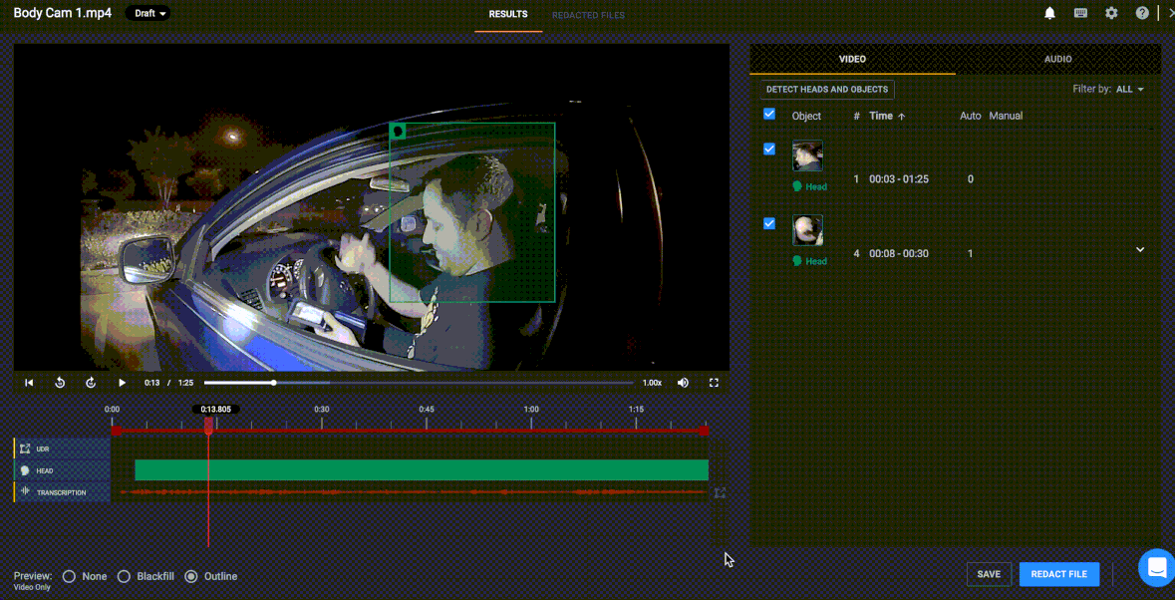This screenshot has width=1175, height=600.
Task: Open the notifications bell
Action: pos(1051,13)
